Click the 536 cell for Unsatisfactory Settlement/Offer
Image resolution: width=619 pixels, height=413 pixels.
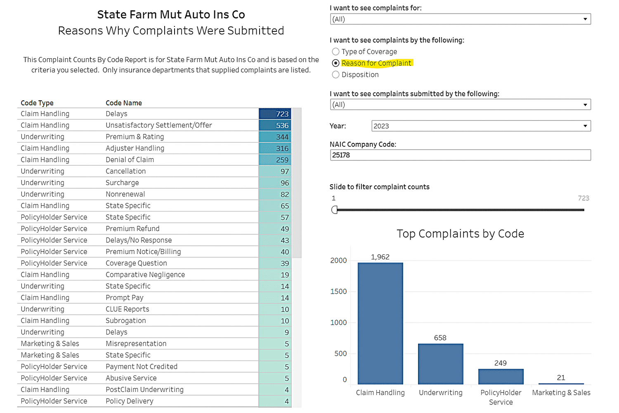pyautogui.click(x=275, y=126)
